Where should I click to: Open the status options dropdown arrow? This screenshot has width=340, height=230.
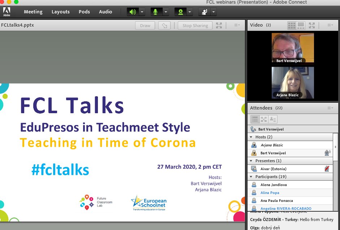pyautogui.click(x=214, y=12)
